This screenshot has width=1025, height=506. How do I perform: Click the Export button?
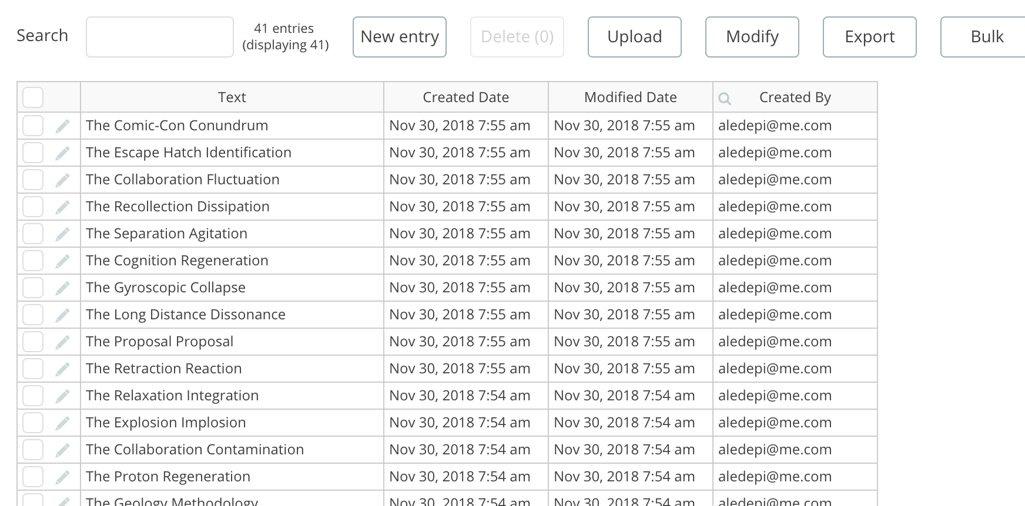[869, 37]
